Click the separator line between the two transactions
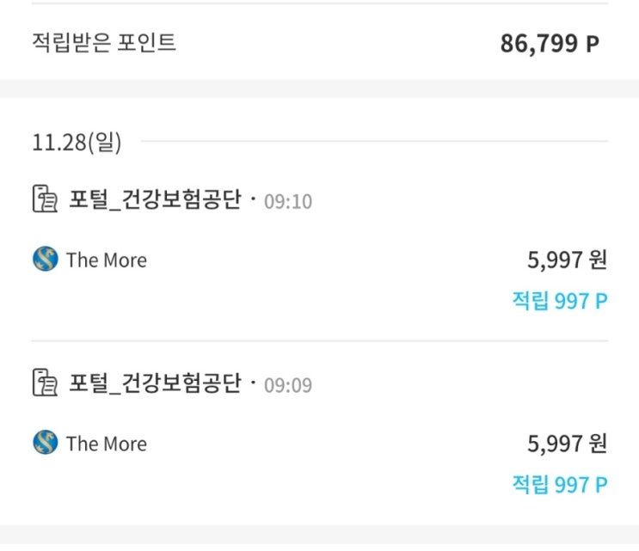The width and height of the screenshot is (639, 551). pyautogui.click(x=319, y=341)
